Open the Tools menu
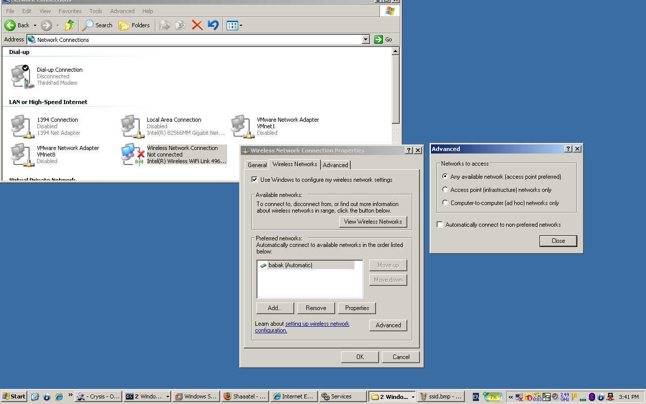 click(96, 11)
